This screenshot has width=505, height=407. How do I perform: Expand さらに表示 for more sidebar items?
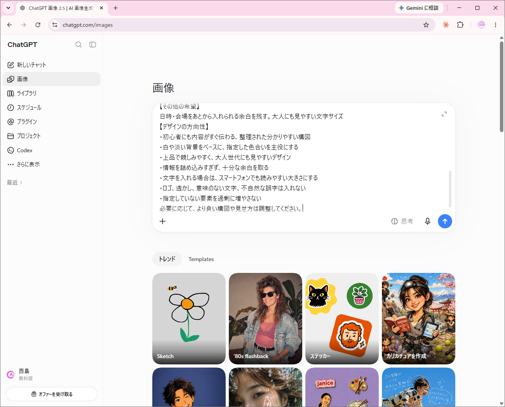point(52,164)
